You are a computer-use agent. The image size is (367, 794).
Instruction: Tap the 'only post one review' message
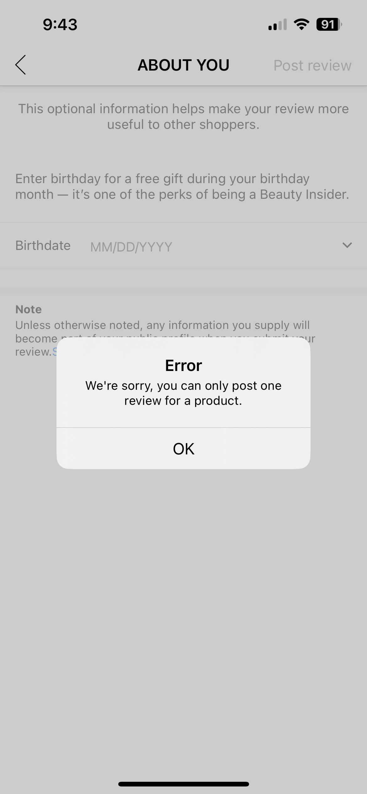point(183,393)
